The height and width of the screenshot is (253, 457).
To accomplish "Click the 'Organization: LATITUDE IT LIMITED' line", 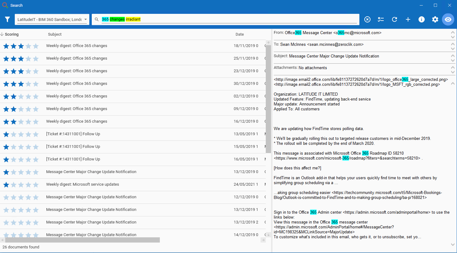I will [306, 94].
